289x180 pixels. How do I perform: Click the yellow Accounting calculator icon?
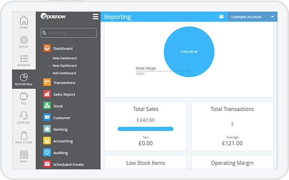(x=47, y=141)
